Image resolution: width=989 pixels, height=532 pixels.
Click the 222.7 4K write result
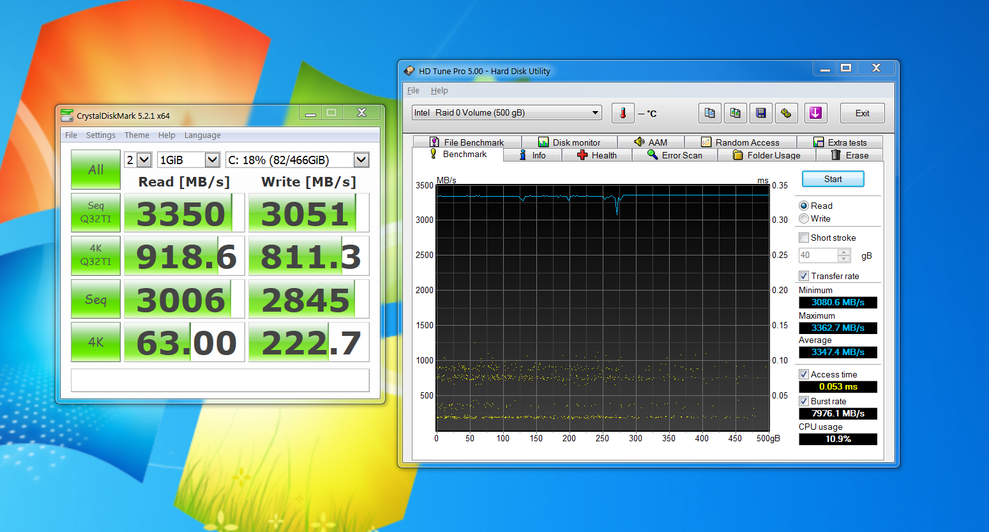pos(309,342)
